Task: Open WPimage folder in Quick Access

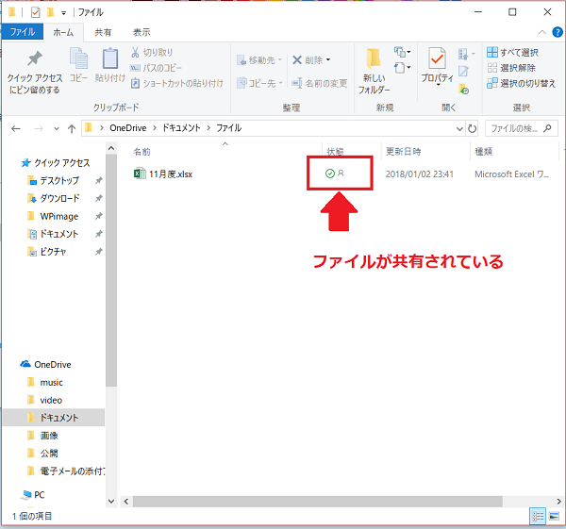Action: point(54,216)
